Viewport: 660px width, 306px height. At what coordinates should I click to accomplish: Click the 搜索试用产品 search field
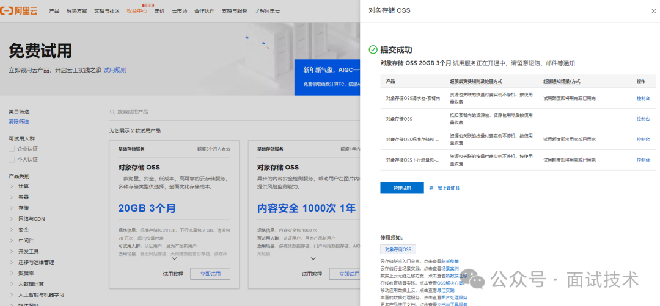(233, 112)
